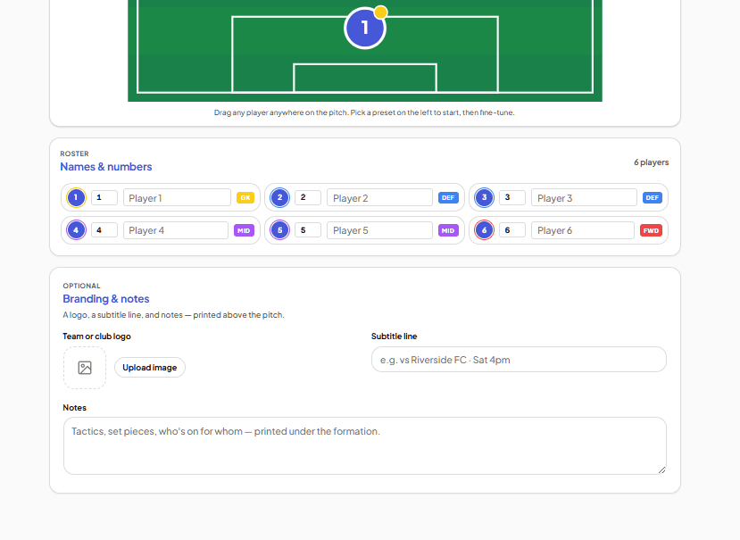The width and height of the screenshot is (740, 540).
Task: Click the Notes label
Action: click(x=75, y=408)
